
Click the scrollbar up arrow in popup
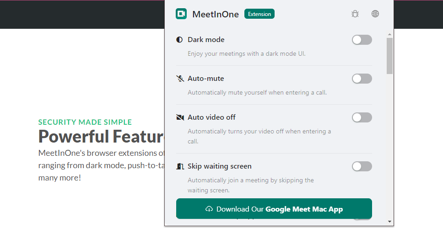click(389, 34)
